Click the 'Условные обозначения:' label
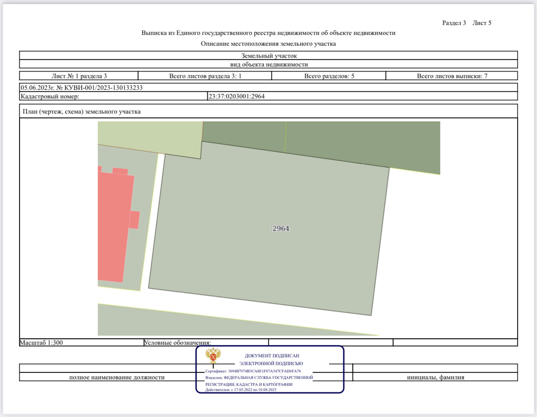Image resolution: width=537 pixels, height=417 pixels. tap(177, 343)
